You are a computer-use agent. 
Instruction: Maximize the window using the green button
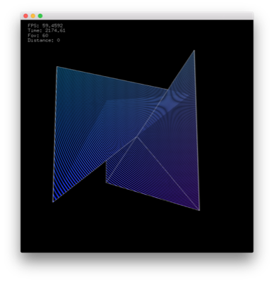(40, 16)
